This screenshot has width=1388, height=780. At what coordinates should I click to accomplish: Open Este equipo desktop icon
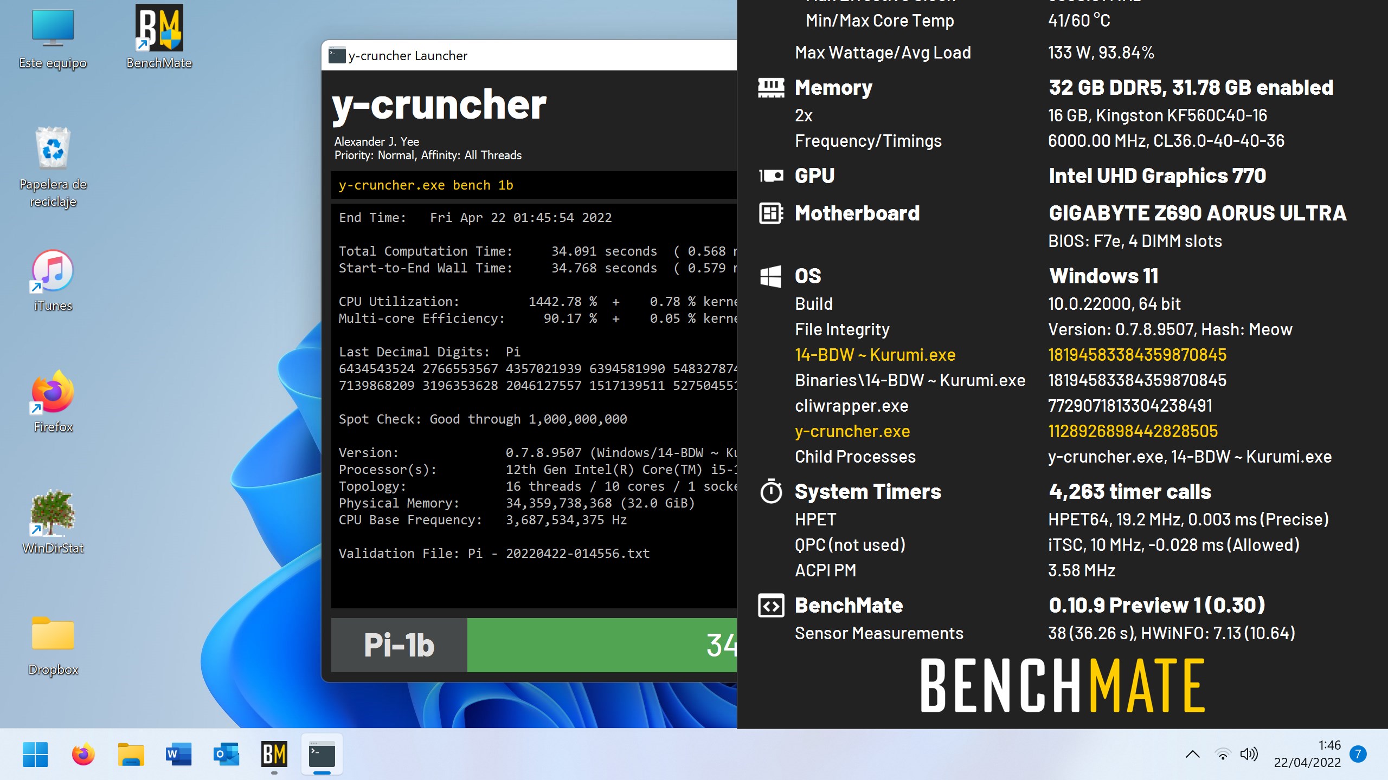pyautogui.click(x=53, y=39)
